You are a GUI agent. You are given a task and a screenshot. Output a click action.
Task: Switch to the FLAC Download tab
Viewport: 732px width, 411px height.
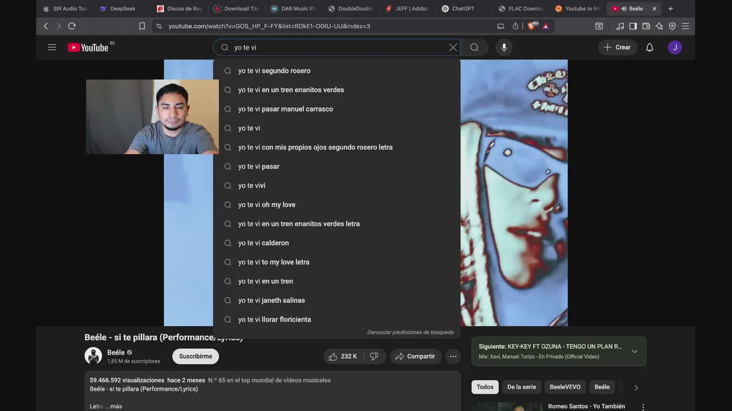pyautogui.click(x=521, y=9)
